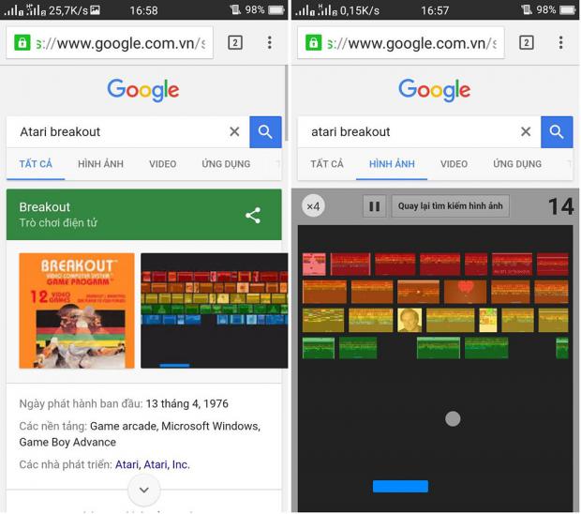Click 'Quay lại tìm kiếm hình ảnh' button
Screen dimensions: 581x514
click(x=450, y=206)
